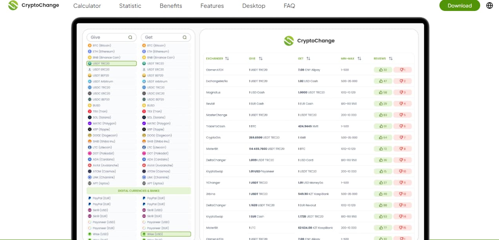
Task: Open the TradeToCash exchanger name
Action: pyautogui.click(x=216, y=126)
